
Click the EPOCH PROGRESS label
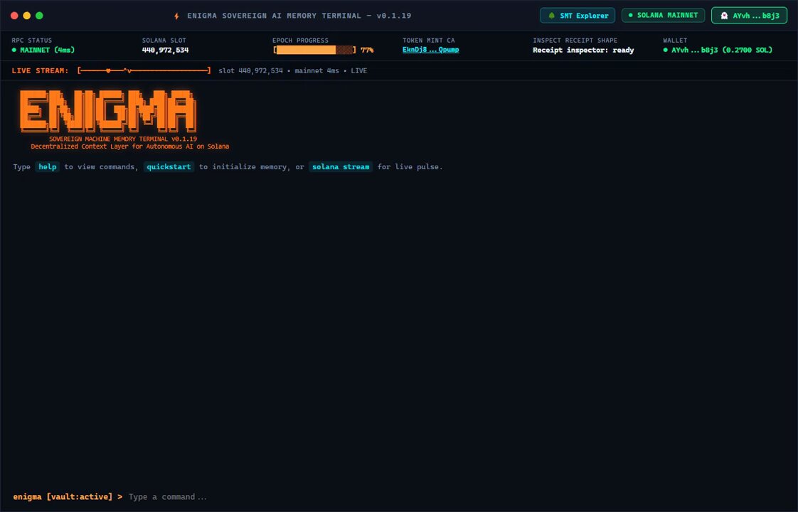(x=300, y=41)
